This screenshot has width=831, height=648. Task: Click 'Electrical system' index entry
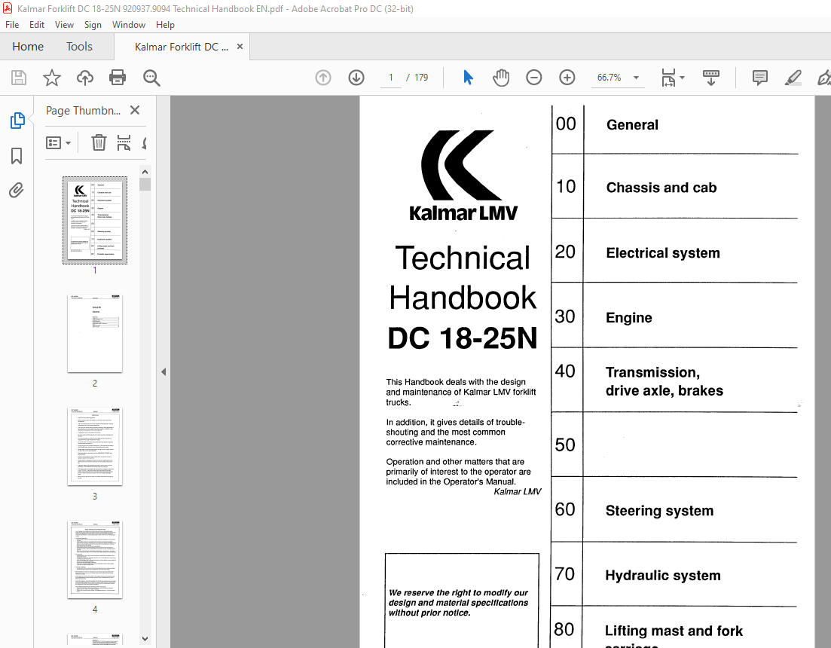point(663,253)
